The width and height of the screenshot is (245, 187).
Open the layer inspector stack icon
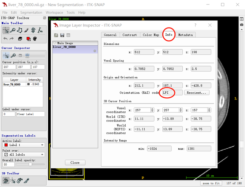(20, 39)
